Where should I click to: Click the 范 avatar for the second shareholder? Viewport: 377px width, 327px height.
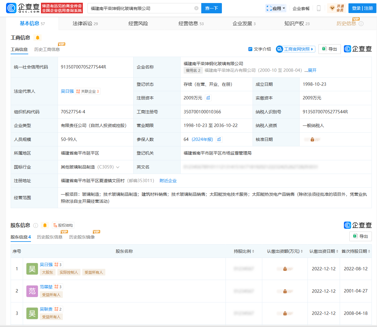tap(32, 291)
